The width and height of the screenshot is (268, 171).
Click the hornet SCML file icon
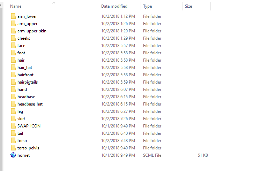(x=13, y=155)
